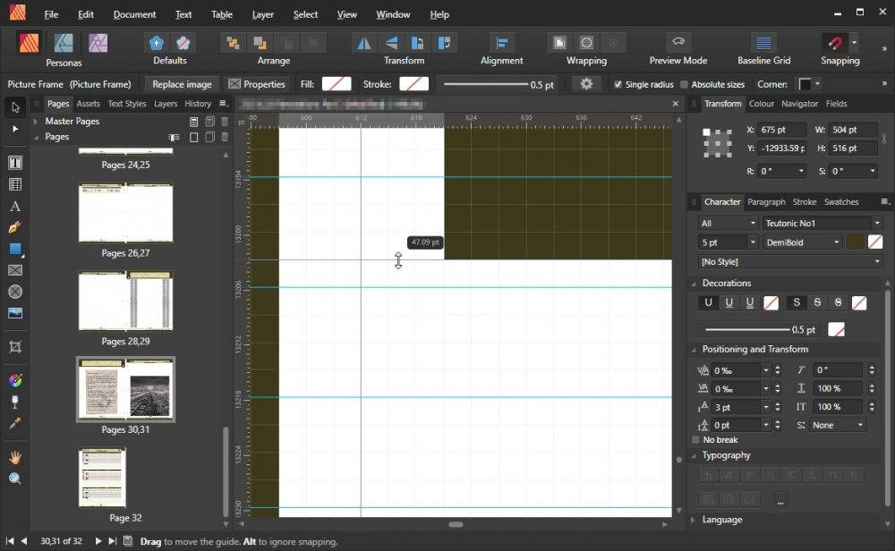The width and height of the screenshot is (895, 551).
Task: Select the Artistic Text tool
Action: pyautogui.click(x=15, y=207)
